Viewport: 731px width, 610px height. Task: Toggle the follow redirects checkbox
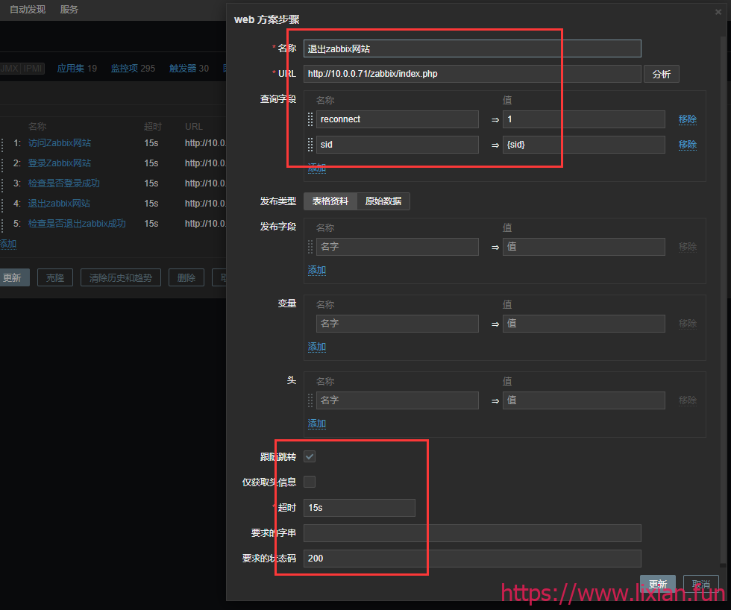[310, 456]
